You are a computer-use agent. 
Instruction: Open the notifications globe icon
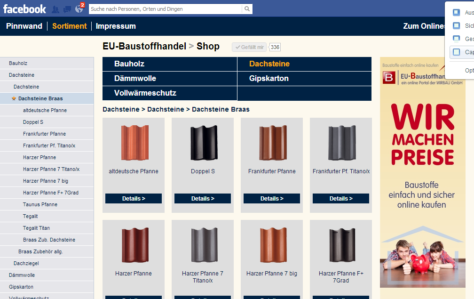[79, 9]
